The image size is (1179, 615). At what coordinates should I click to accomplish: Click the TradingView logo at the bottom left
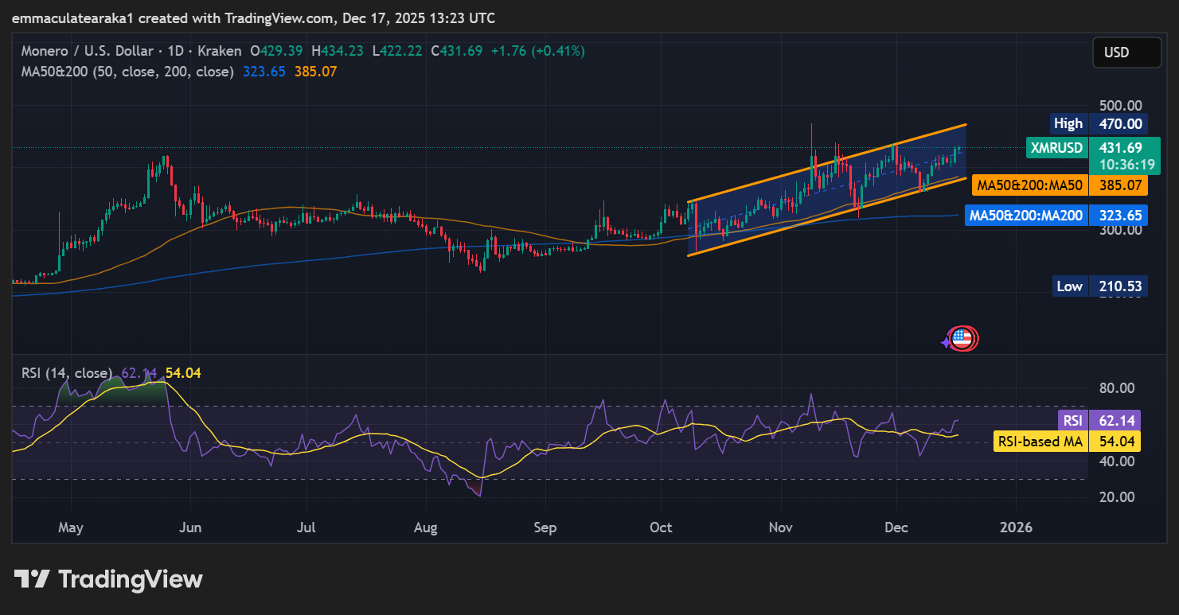[108, 579]
